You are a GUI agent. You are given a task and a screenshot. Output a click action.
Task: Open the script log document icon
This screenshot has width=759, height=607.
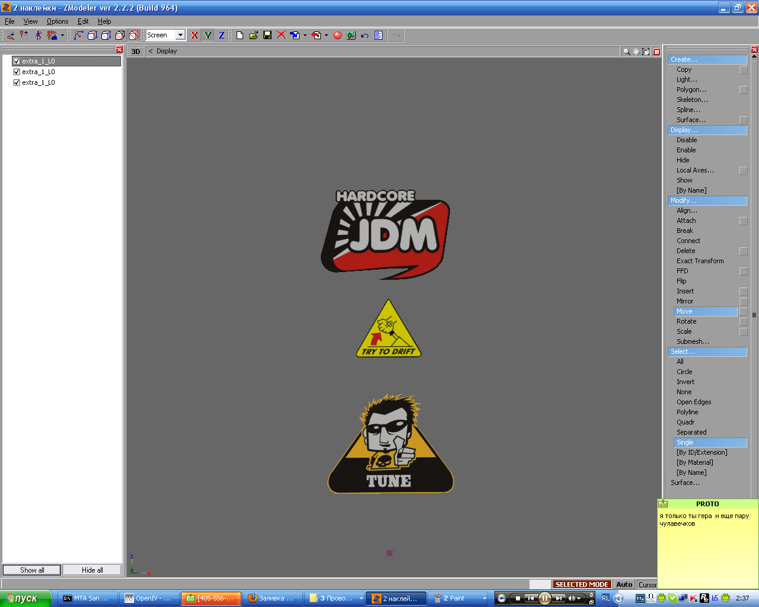point(378,36)
